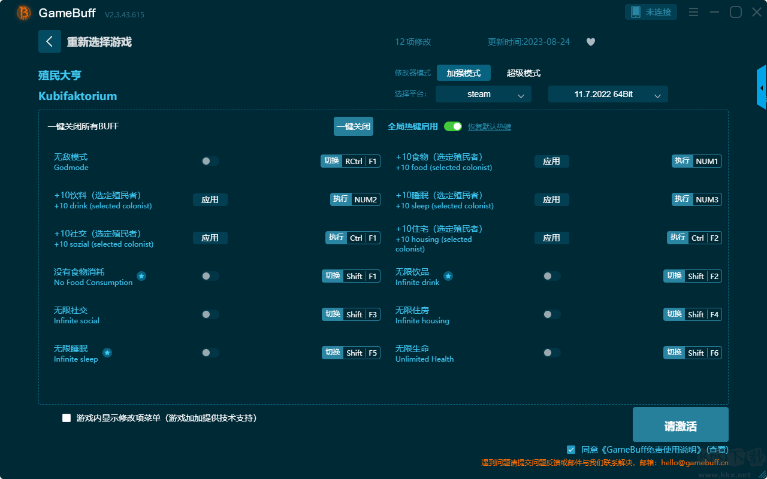767x479 pixels.
Task: Expand the right-edge side panel arrow
Action: pyautogui.click(x=762, y=87)
